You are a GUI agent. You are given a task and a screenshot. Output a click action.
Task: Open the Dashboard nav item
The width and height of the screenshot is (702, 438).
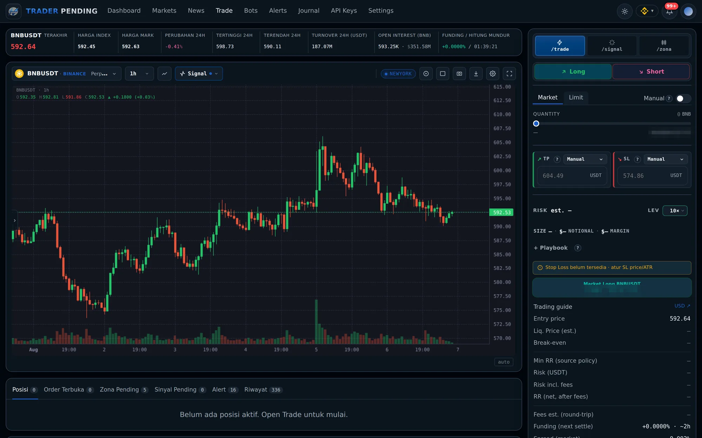124,11
